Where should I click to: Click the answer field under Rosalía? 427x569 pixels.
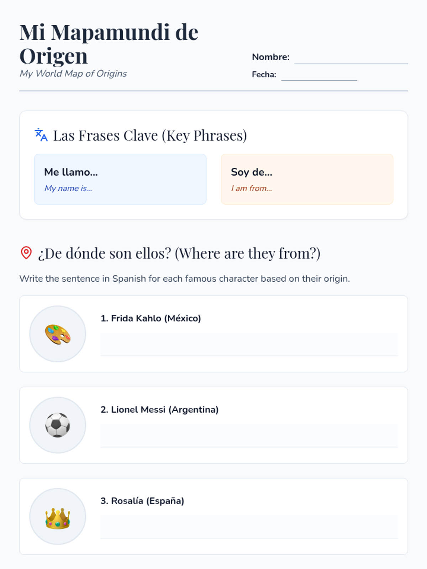(249, 527)
